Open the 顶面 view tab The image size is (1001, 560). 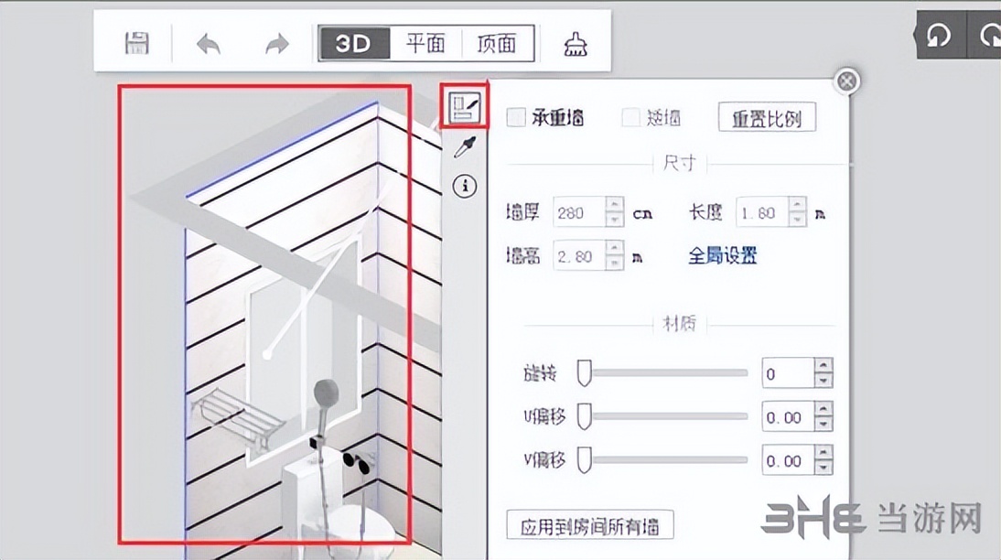pyautogui.click(x=497, y=41)
